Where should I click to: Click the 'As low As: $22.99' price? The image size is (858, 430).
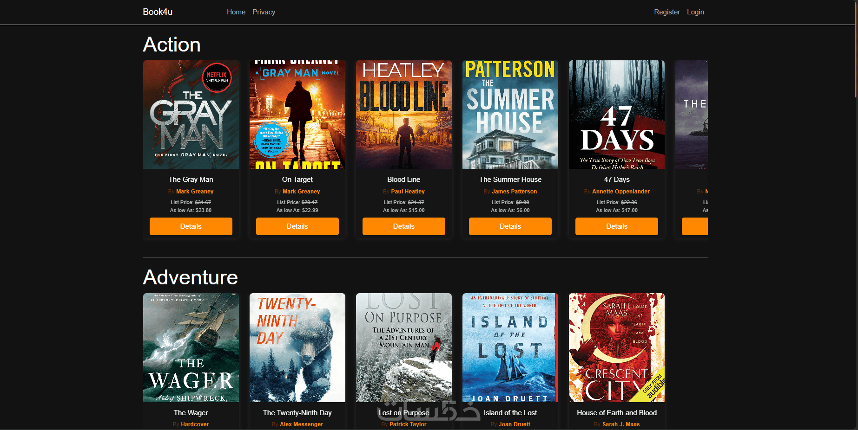coord(297,211)
